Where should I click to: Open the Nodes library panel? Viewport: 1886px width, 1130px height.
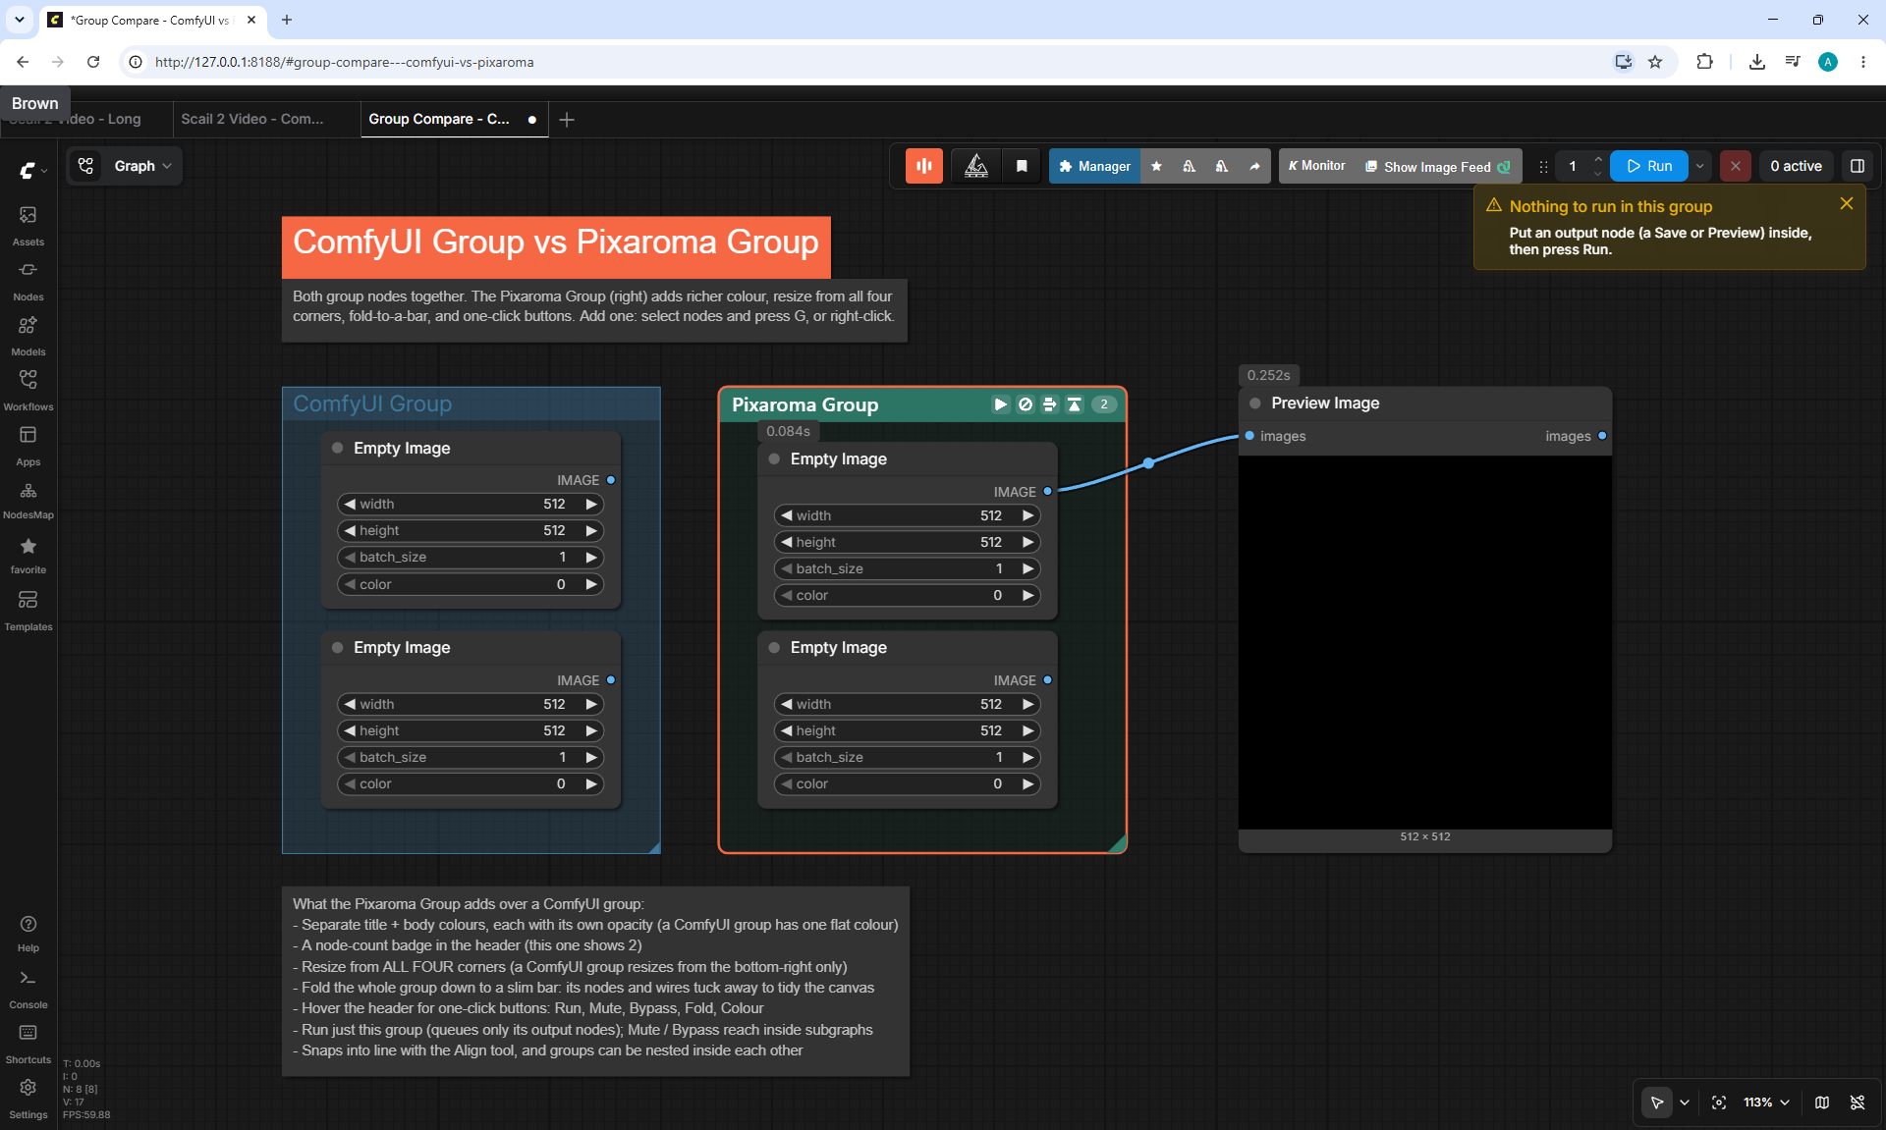[x=28, y=281]
